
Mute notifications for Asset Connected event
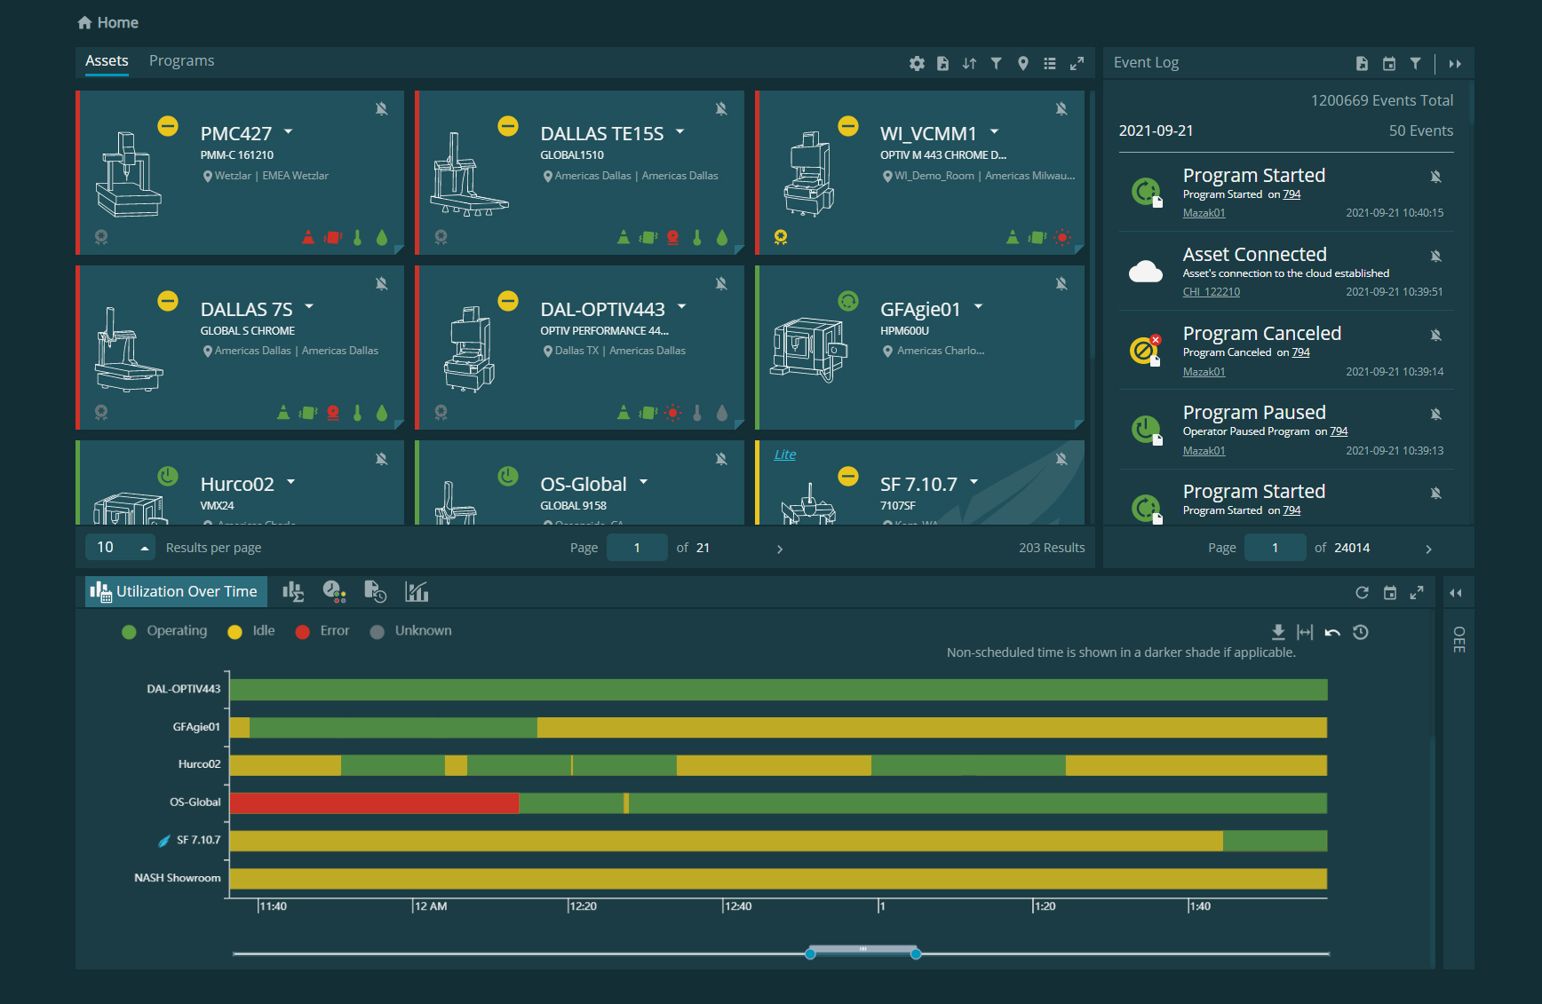click(1435, 257)
